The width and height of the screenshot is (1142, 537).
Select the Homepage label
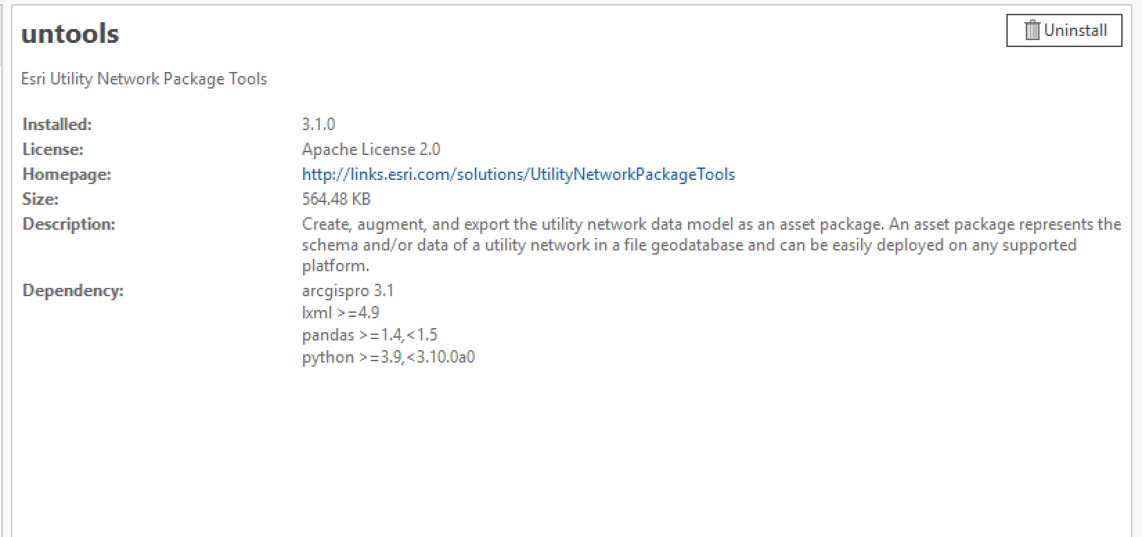pyautogui.click(x=66, y=174)
